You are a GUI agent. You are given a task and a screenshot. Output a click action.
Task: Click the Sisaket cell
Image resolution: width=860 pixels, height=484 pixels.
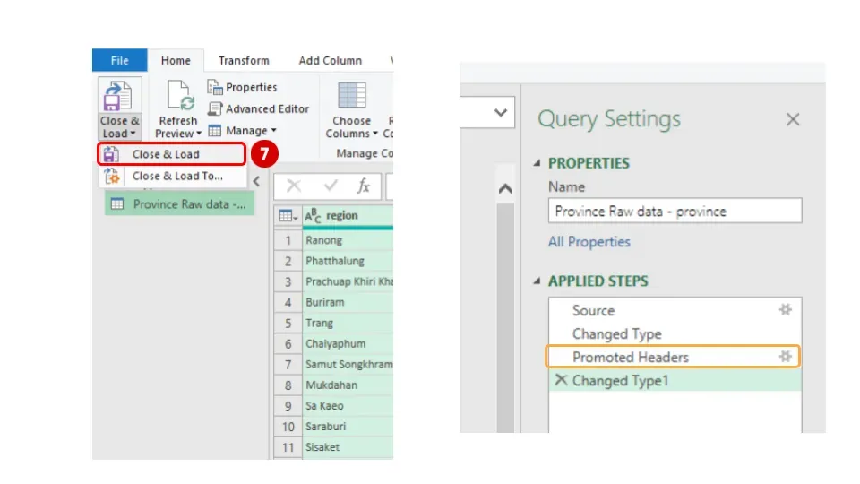point(348,447)
